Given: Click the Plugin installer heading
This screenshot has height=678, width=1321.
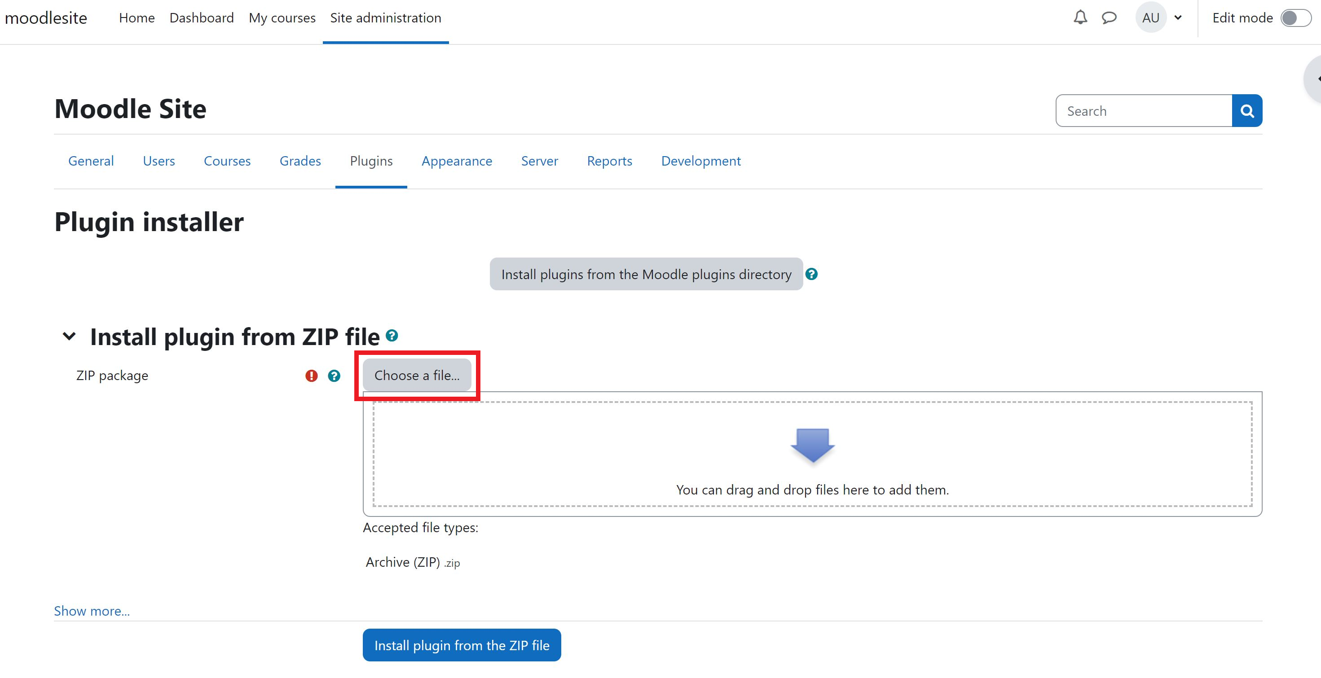Looking at the screenshot, I should point(149,222).
